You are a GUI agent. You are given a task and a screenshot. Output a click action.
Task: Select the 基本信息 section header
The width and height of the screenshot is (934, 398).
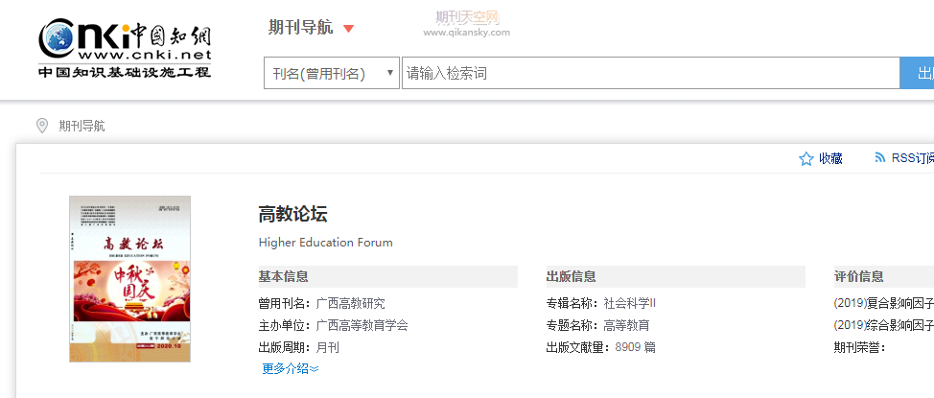point(284,277)
